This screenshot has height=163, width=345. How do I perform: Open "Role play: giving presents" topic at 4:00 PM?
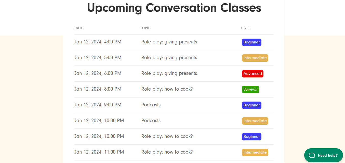(169, 42)
